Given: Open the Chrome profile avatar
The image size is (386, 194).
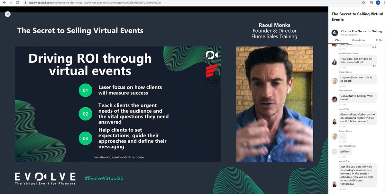Looking at the screenshot, I should (378, 3).
